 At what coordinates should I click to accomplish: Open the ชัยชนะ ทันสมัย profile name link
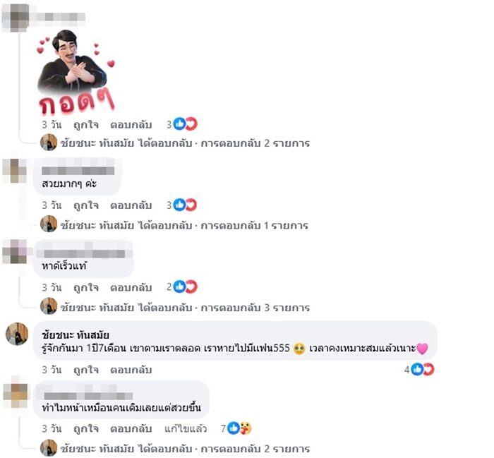76,335
